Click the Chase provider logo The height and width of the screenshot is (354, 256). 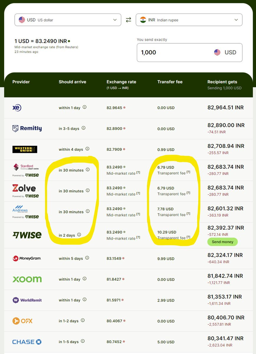tap(27, 342)
